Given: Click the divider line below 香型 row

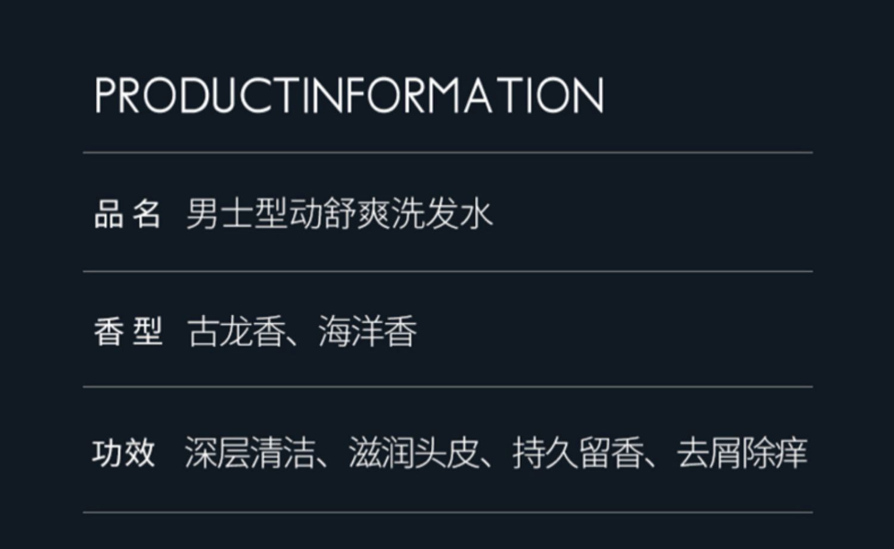Looking at the screenshot, I should (x=447, y=387).
